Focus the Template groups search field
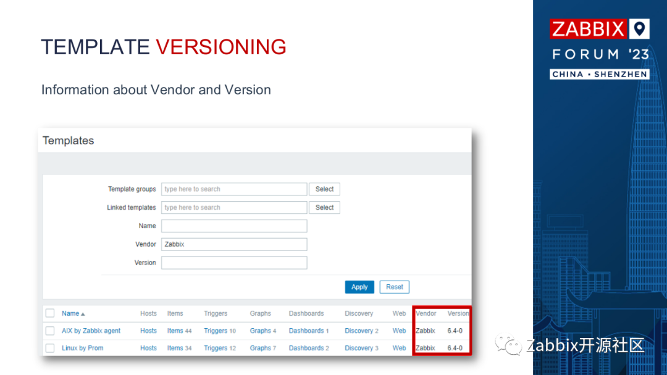 [234, 189]
